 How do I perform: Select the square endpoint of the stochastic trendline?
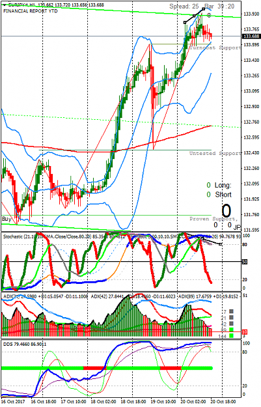click(x=221, y=244)
